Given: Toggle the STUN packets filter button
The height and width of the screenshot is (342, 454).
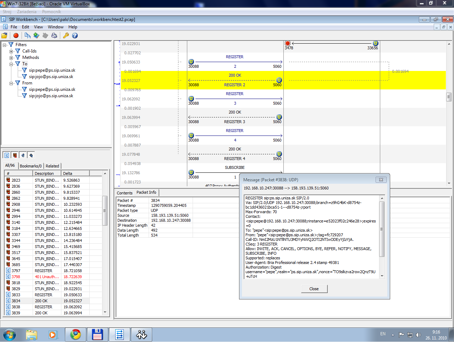Looking at the screenshot, I should coord(15,155).
